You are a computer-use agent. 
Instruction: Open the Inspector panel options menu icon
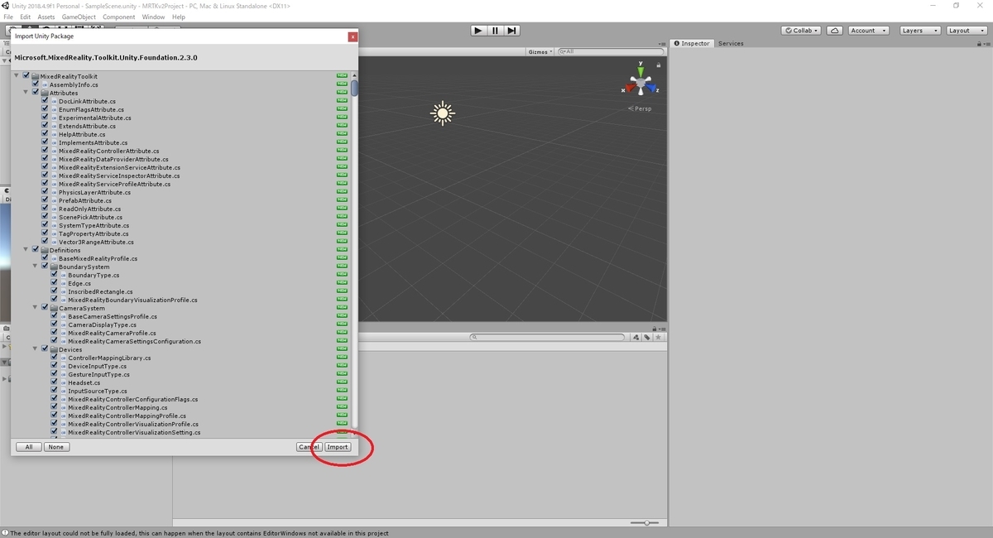point(986,43)
